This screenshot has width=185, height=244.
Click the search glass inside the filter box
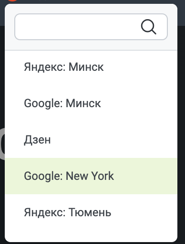pyautogui.click(x=149, y=27)
